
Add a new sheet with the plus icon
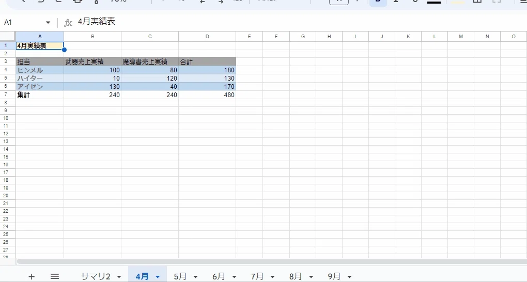pyautogui.click(x=31, y=276)
